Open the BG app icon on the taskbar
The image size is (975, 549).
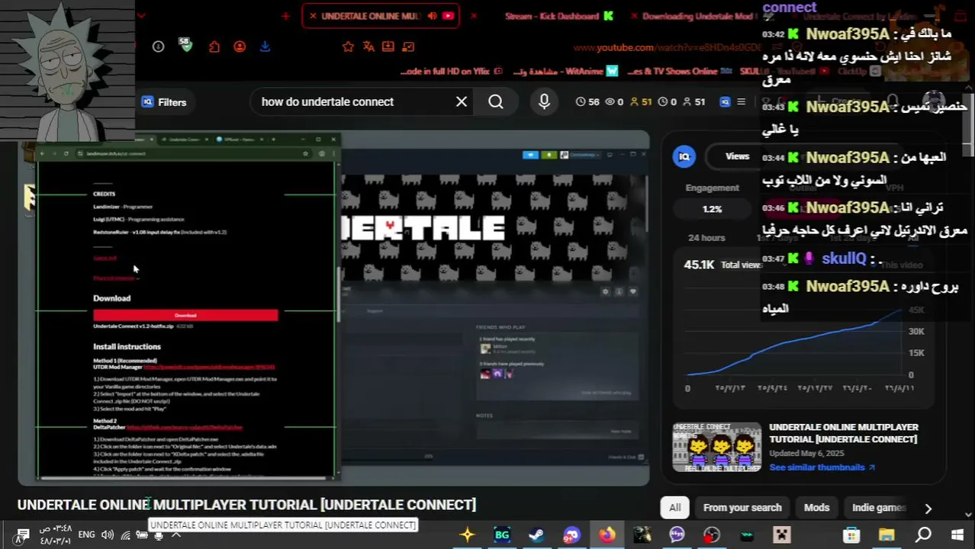pyautogui.click(x=502, y=535)
